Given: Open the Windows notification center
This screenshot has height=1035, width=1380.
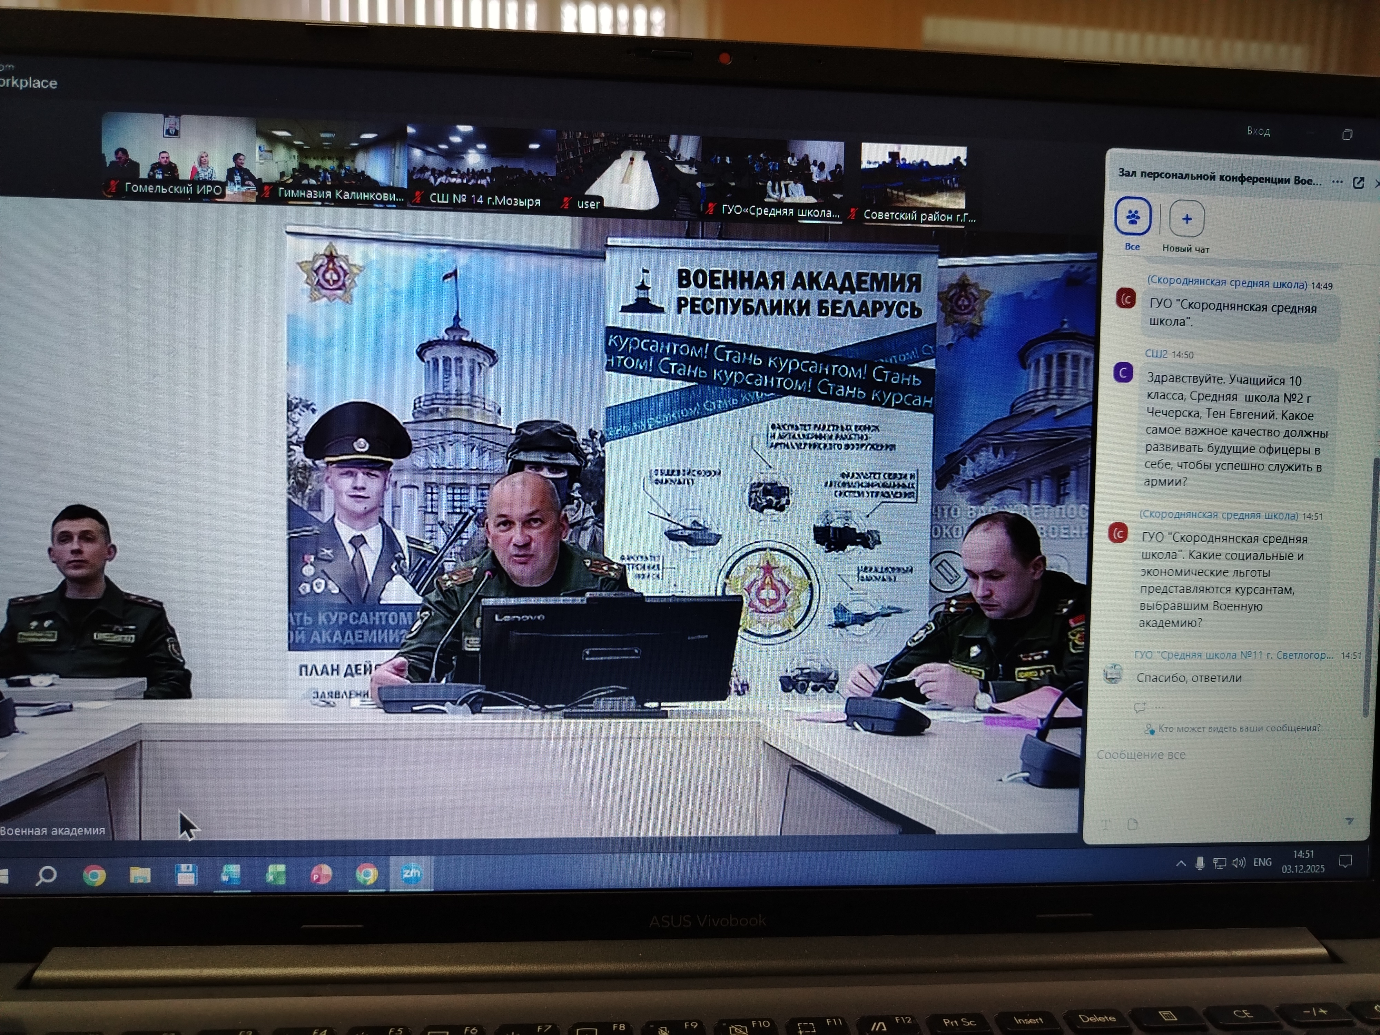Looking at the screenshot, I should pos(1346,861).
